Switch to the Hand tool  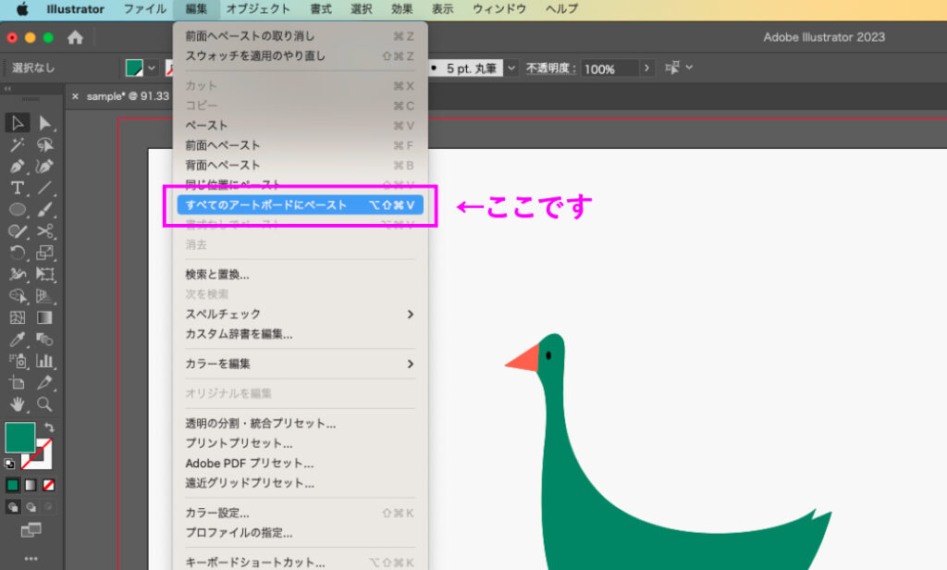click(18, 403)
